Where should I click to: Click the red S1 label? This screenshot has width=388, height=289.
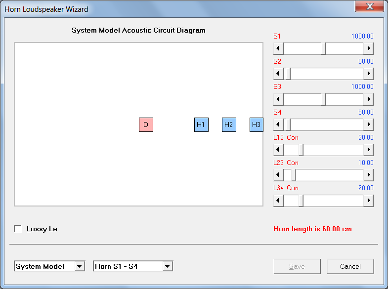277,37
